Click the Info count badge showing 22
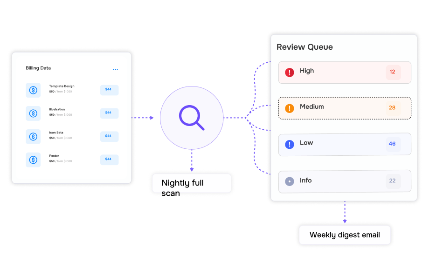Image resolution: width=429 pixels, height=279 pixels. [x=393, y=181]
